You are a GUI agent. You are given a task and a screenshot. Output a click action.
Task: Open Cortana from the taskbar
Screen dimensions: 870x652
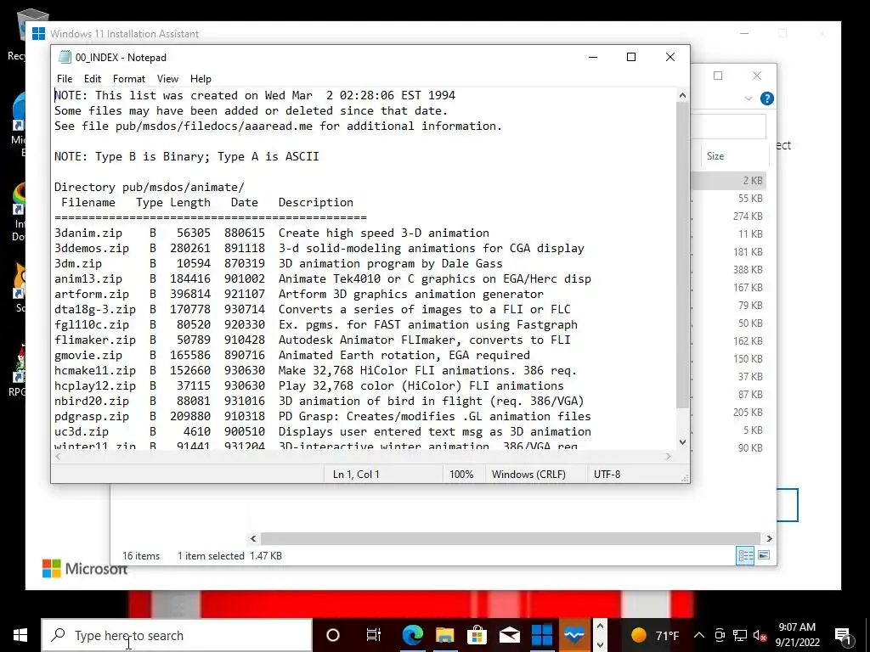click(x=332, y=635)
